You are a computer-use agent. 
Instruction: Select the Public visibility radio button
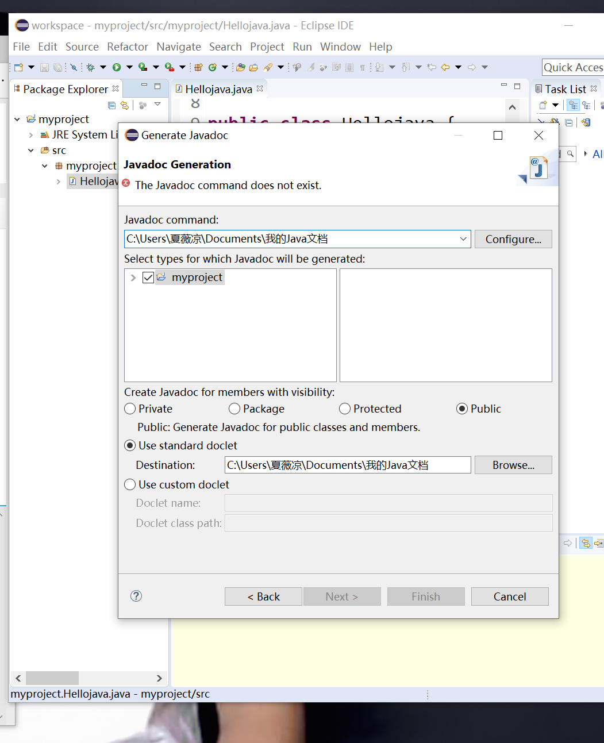point(462,409)
